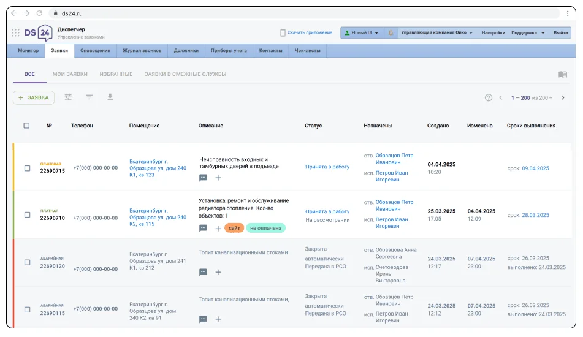Open the help question mark icon
Image resolution: width=583 pixels, height=337 pixels.
tap(489, 97)
